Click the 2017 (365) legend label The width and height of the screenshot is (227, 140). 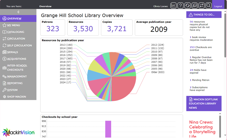click(66, 58)
